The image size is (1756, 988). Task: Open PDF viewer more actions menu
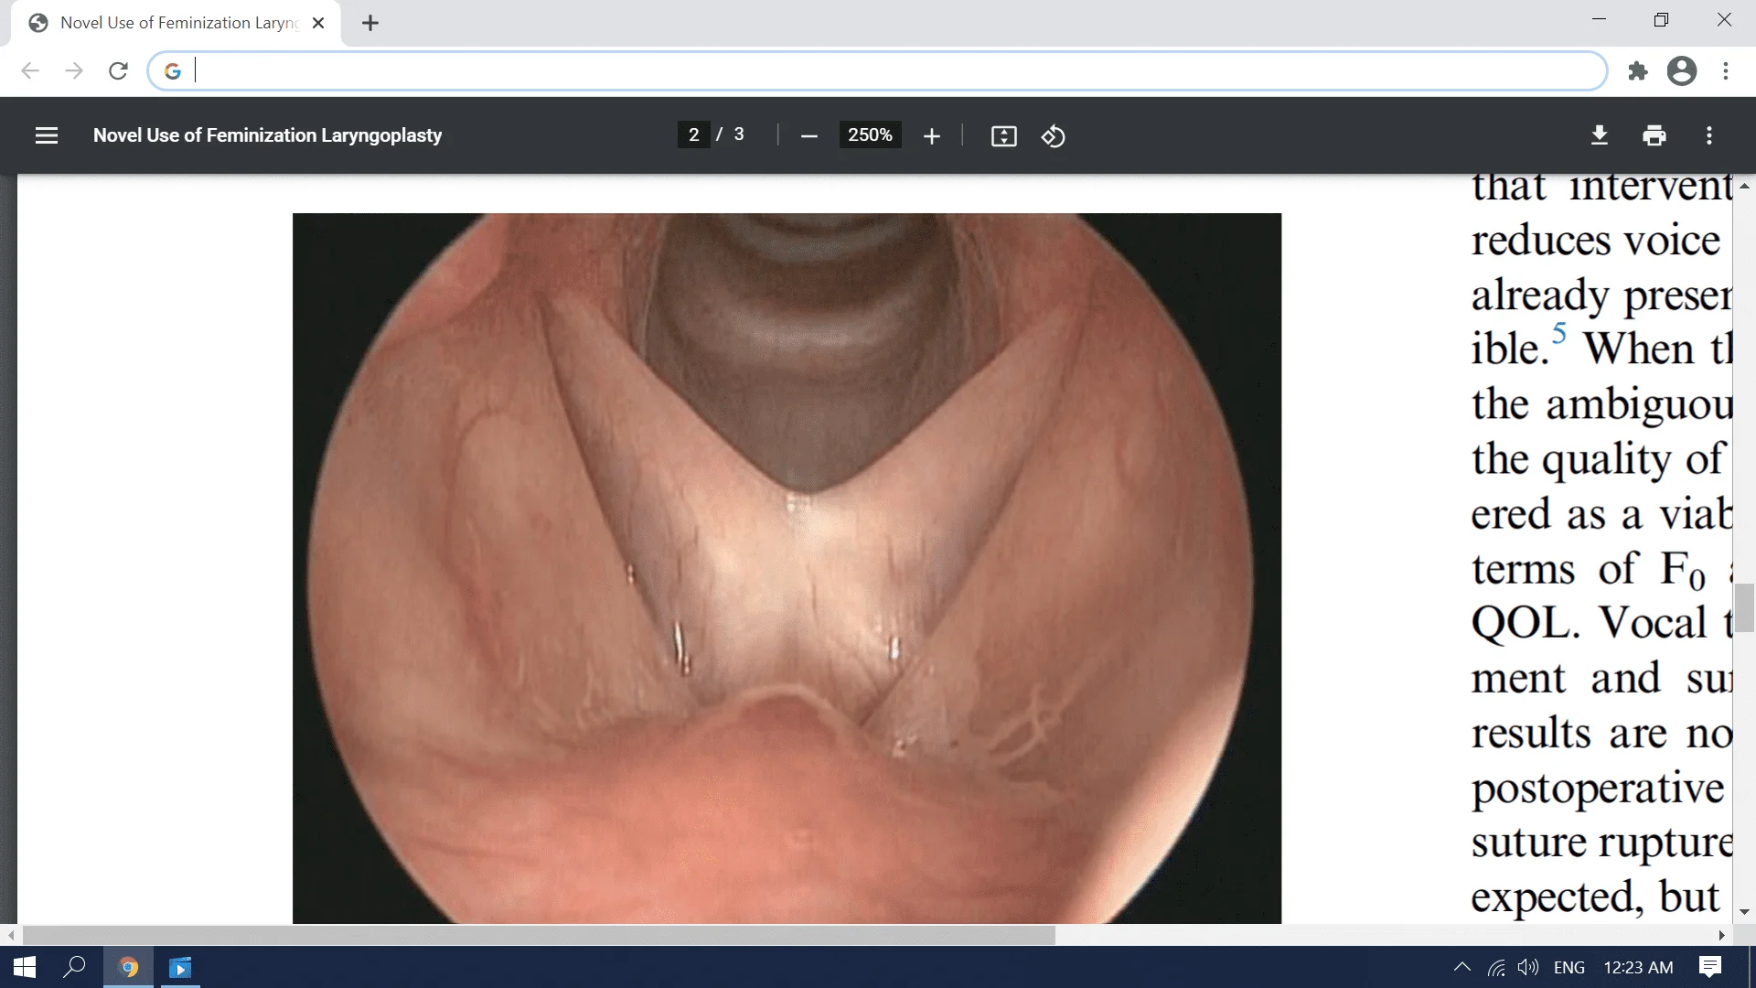1708,135
